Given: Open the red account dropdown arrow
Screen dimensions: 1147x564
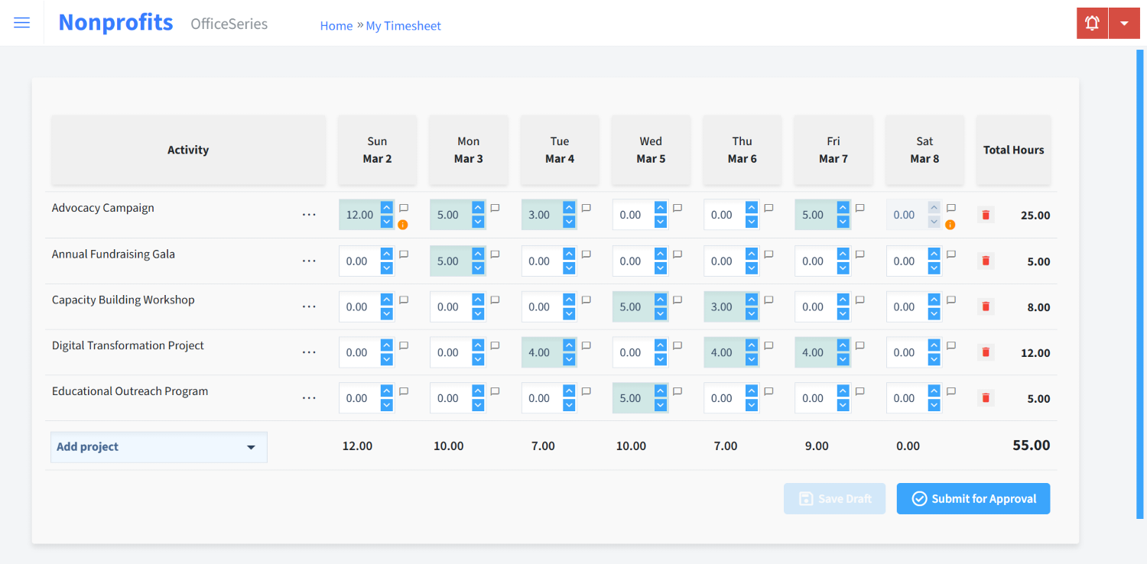Looking at the screenshot, I should pos(1124,23).
